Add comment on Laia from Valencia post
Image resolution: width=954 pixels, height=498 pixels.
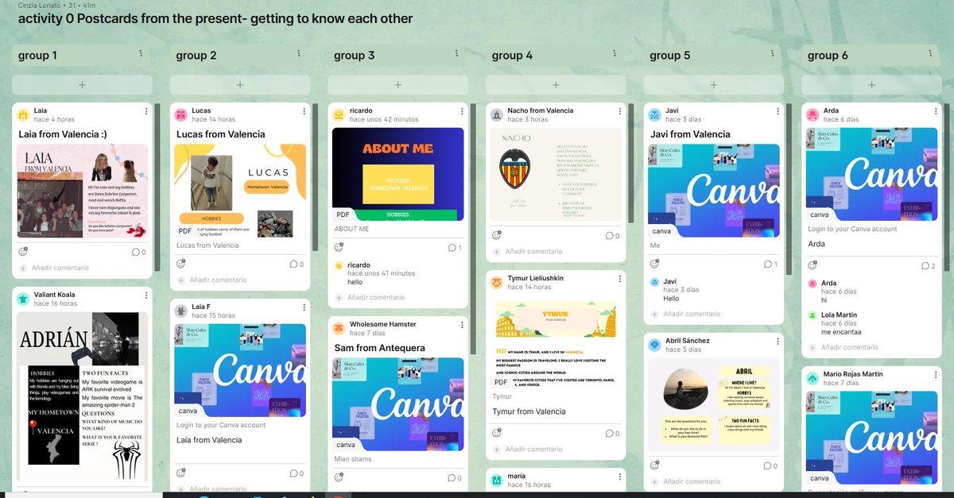tap(60, 268)
